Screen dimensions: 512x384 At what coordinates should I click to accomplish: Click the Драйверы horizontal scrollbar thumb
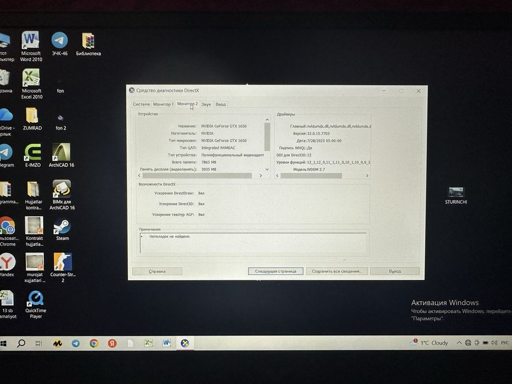coord(311,176)
